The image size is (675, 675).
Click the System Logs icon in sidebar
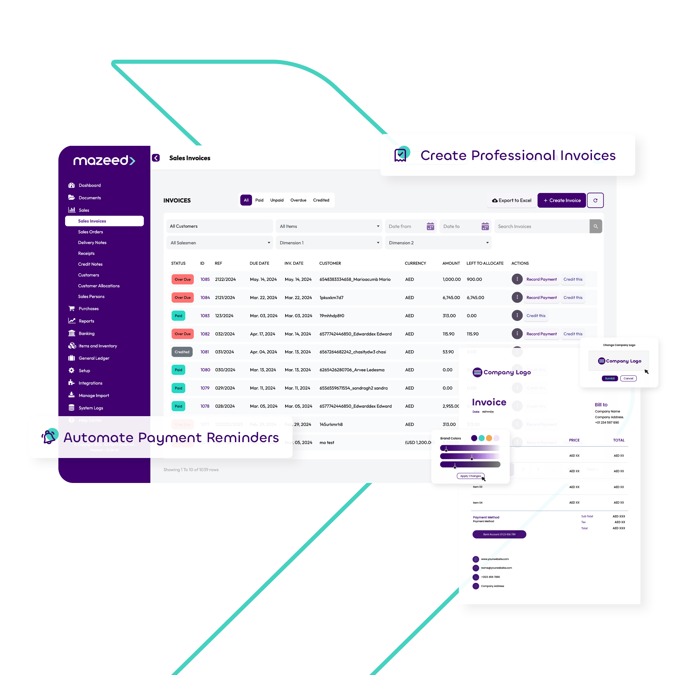pos(70,408)
